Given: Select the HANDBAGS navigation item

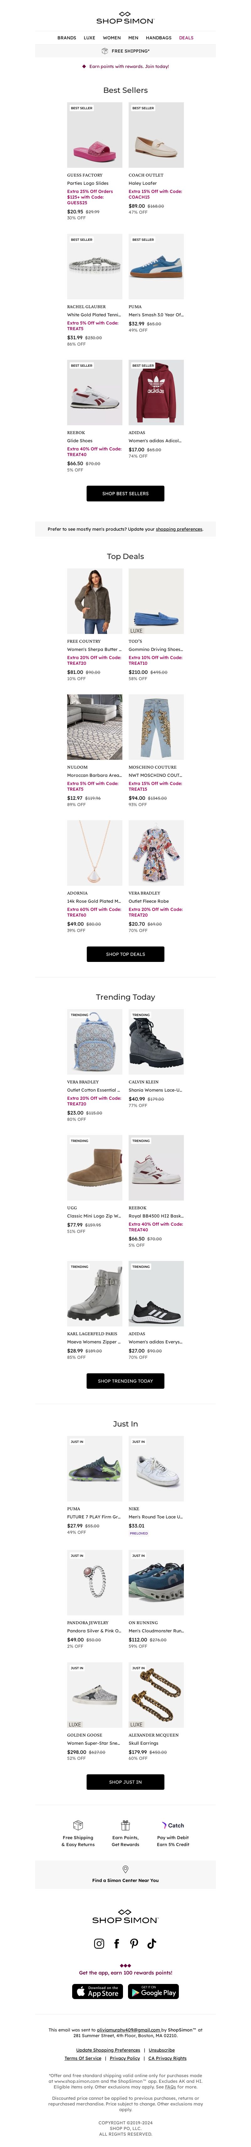Looking at the screenshot, I should (159, 37).
